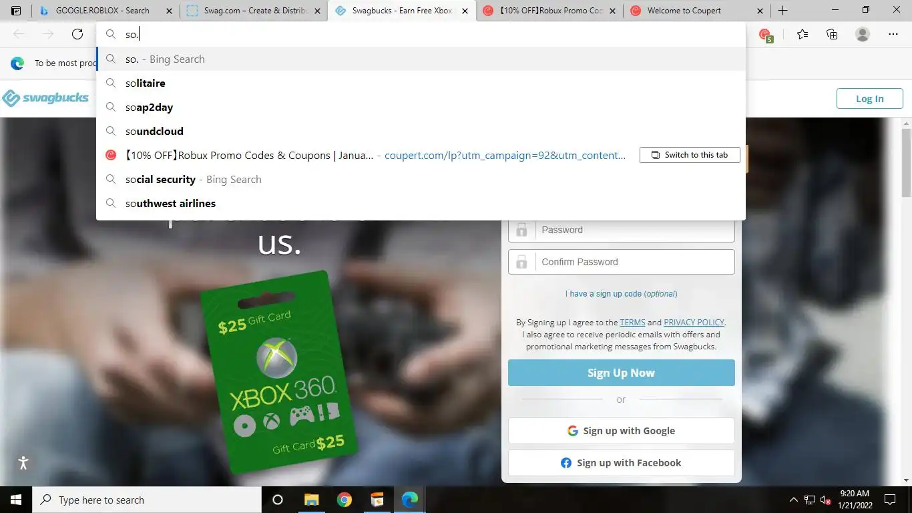Open 'I have a sign up code' link
Screen dimensions: 912x513
pos(621,294)
